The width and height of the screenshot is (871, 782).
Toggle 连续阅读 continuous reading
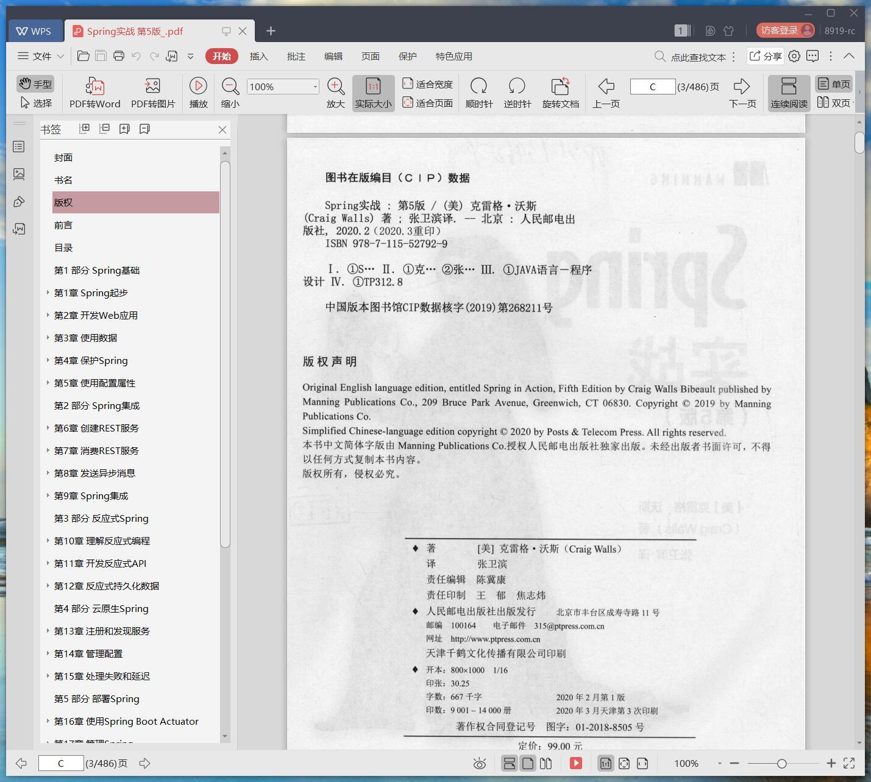pyautogui.click(x=789, y=93)
